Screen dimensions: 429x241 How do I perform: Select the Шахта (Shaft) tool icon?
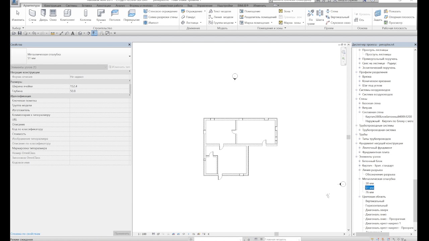pyautogui.click(x=320, y=13)
